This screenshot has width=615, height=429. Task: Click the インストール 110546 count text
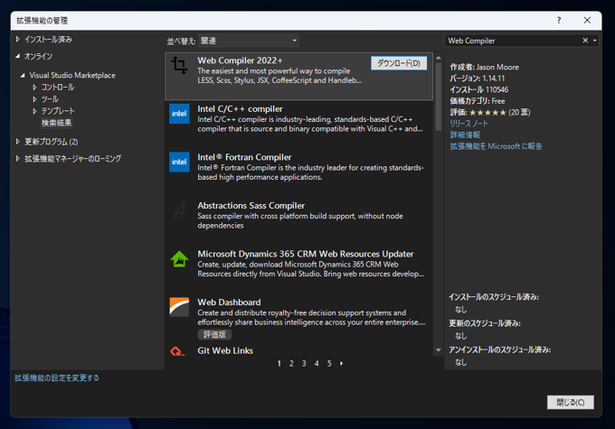(479, 89)
